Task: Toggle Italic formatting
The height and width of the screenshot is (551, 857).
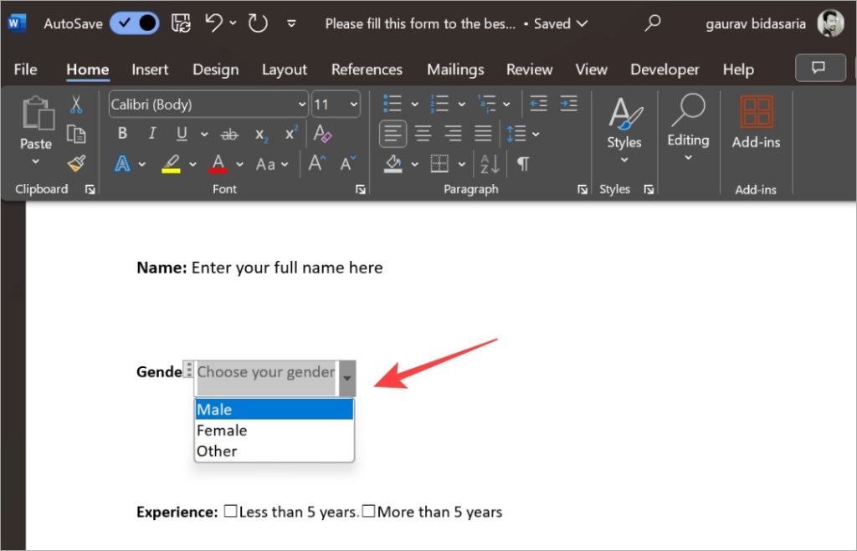Action: [152, 133]
